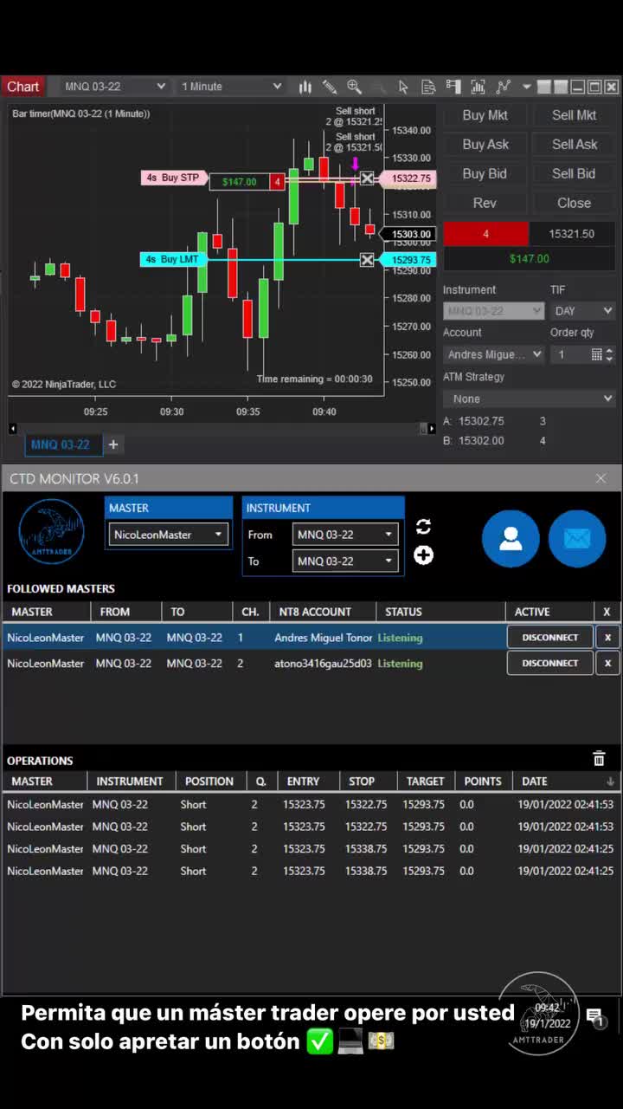Open the chart instrument MNQ 03-22 dropdown

[x=114, y=87]
